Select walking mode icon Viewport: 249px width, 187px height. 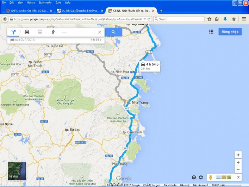click(x=53, y=32)
